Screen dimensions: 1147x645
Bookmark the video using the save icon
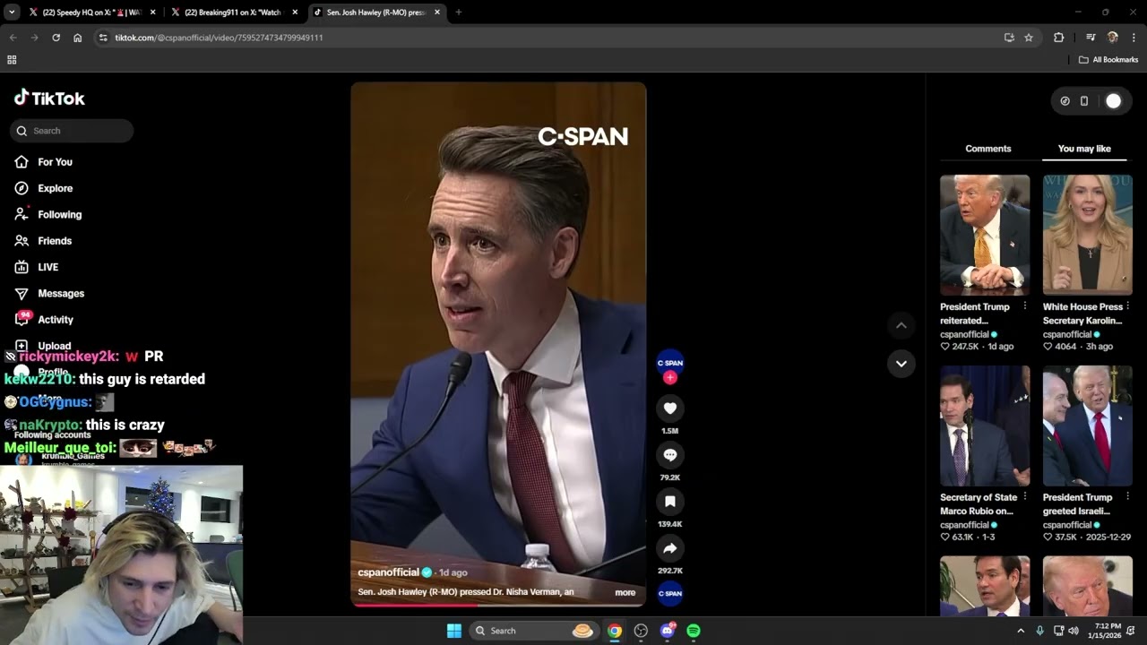pos(669,502)
